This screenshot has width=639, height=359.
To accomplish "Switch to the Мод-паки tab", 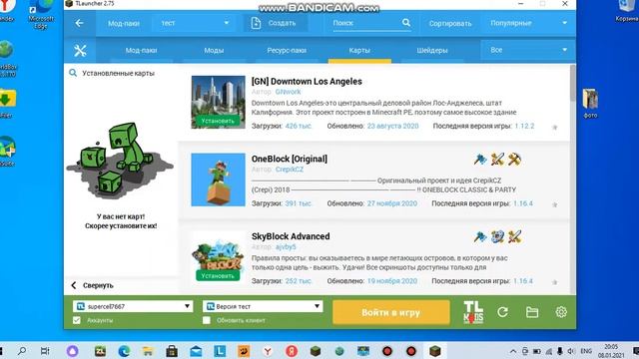I will click(x=141, y=51).
